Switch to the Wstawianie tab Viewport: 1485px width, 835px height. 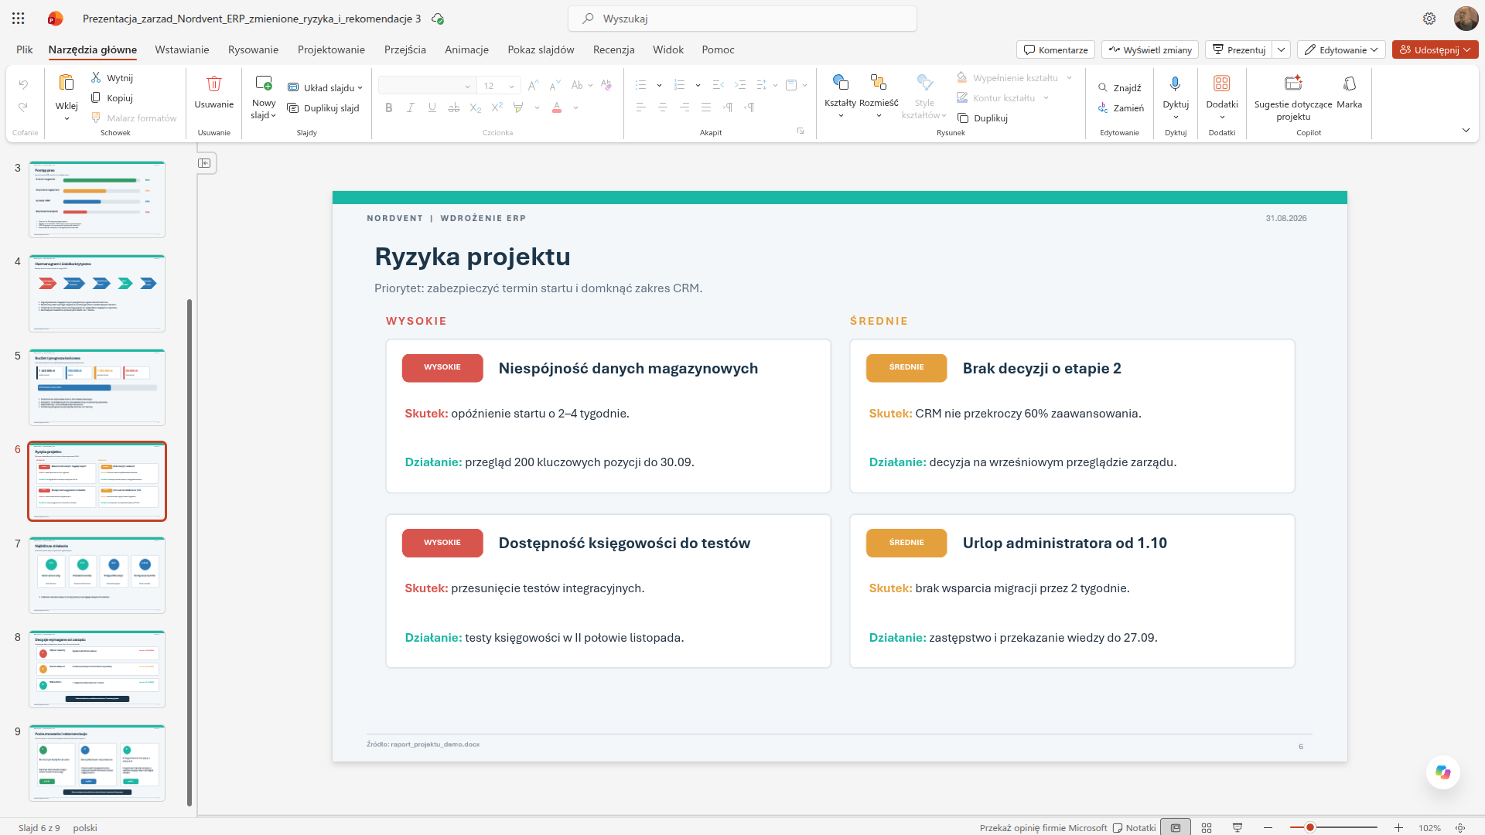[182, 49]
